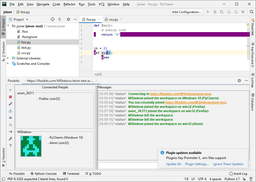The height and width of the screenshot is (182, 256).
Task: Expand External Libraries node
Action: (8, 58)
